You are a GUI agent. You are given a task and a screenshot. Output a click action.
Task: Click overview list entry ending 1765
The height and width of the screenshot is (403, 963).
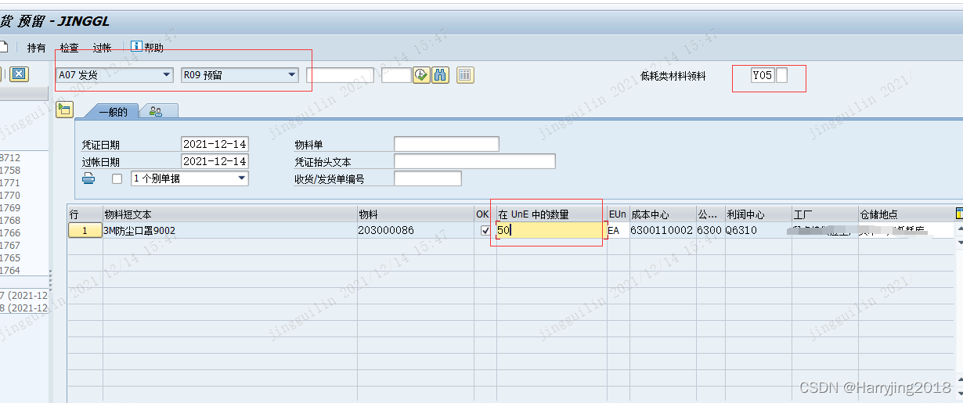pyautogui.click(x=10, y=258)
